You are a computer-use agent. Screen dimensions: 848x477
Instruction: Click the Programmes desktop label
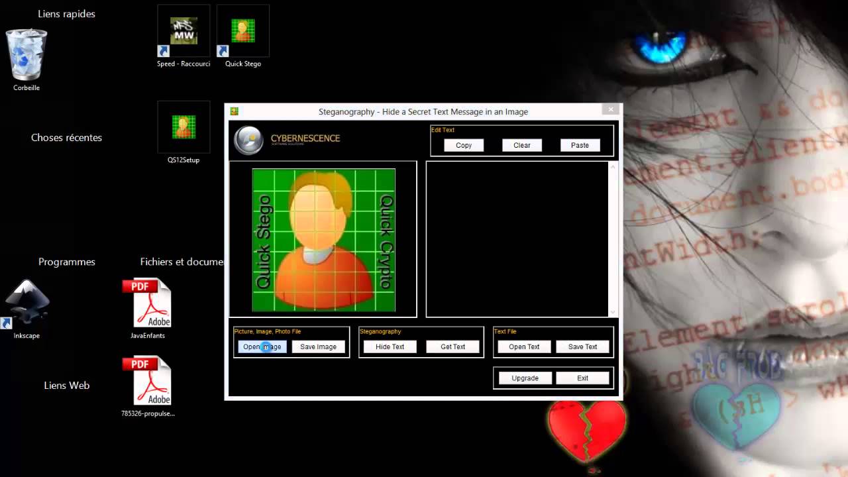click(67, 262)
